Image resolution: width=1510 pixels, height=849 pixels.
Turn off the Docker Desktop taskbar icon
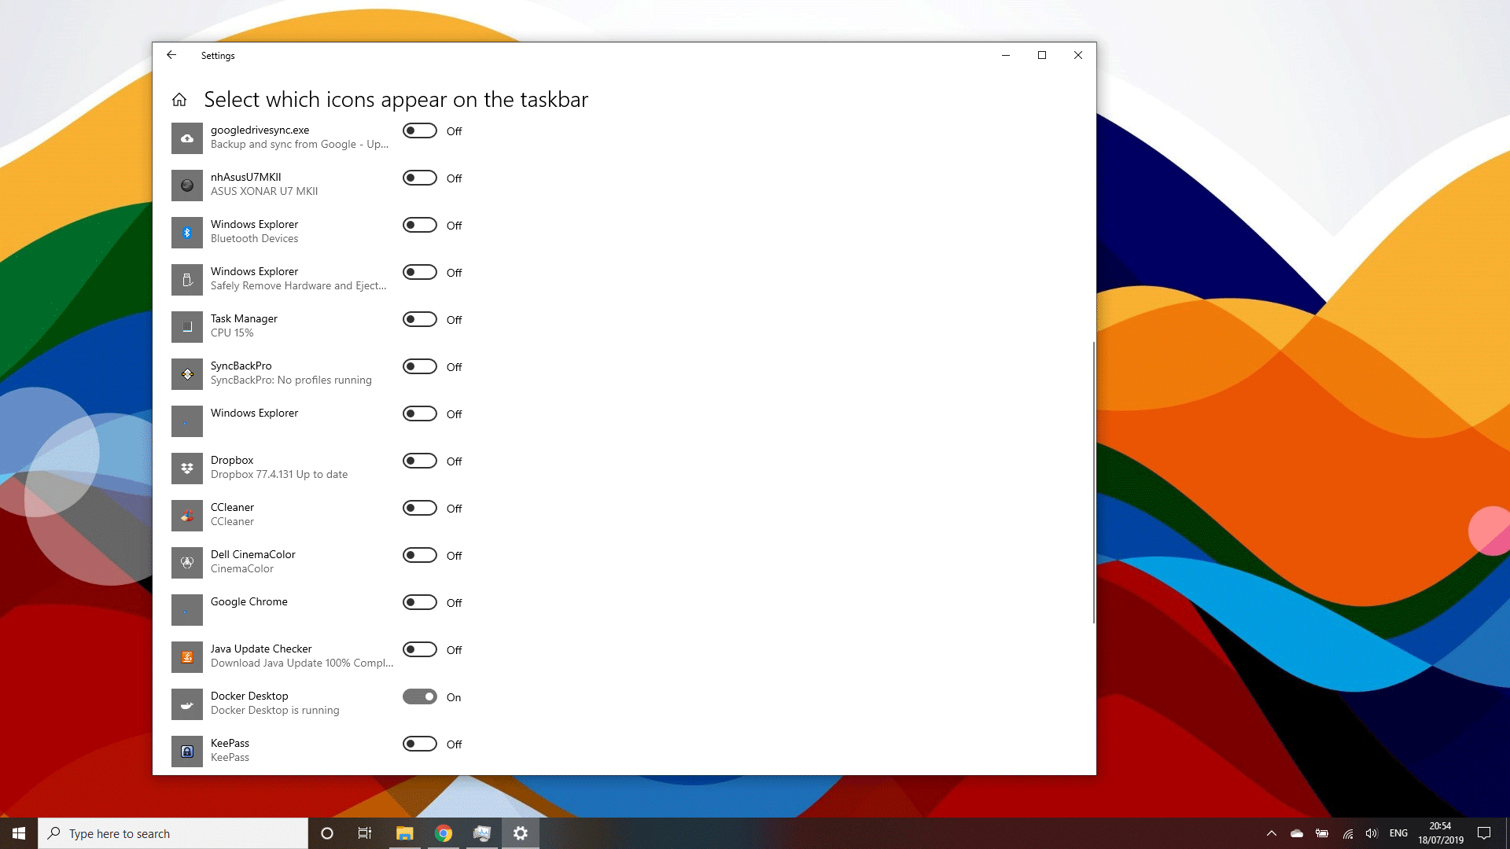(x=419, y=696)
